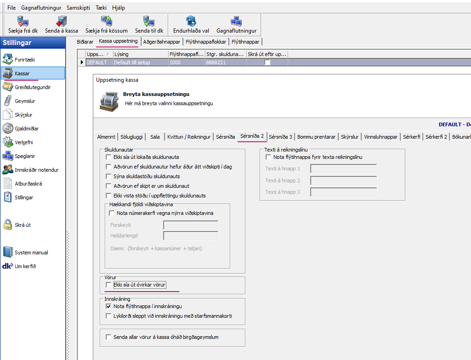Click the Senda til dk icon
Viewport: 471px width, 360px height.
pyautogui.click(x=149, y=21)
